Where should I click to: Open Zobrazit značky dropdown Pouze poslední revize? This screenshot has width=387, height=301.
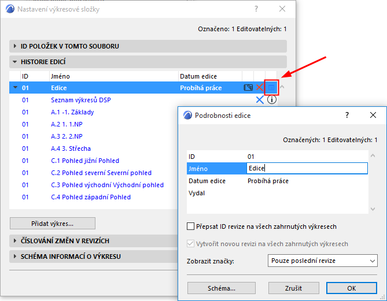tap(323, 261)
